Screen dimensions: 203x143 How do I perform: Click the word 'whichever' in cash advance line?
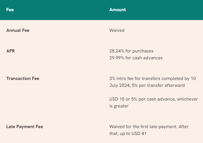(187, 99)
